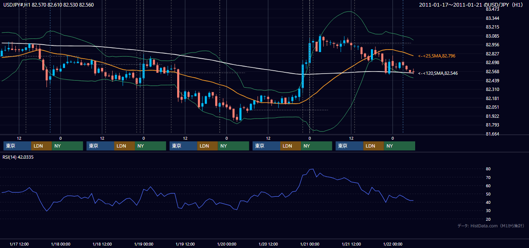Click price axis value 81.793

tap(493, 125)
